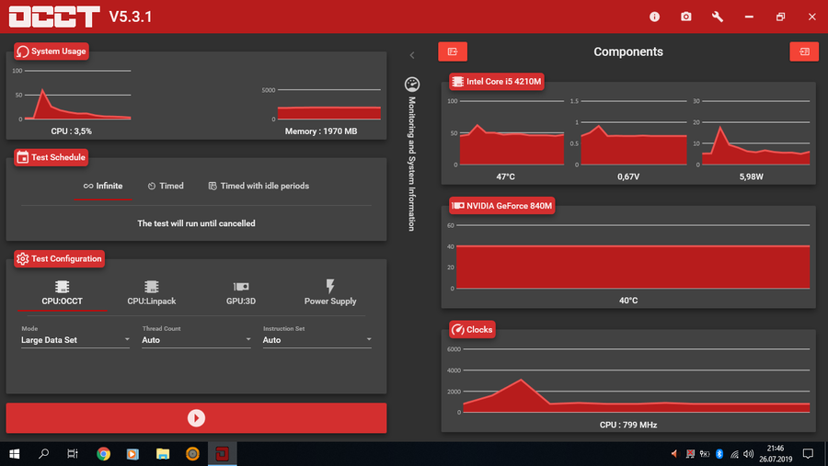The image size is (828, 466).
Task: Click the Monitoring and System Information vertical label
Action: pyautogui.click(x=412, y=164)
